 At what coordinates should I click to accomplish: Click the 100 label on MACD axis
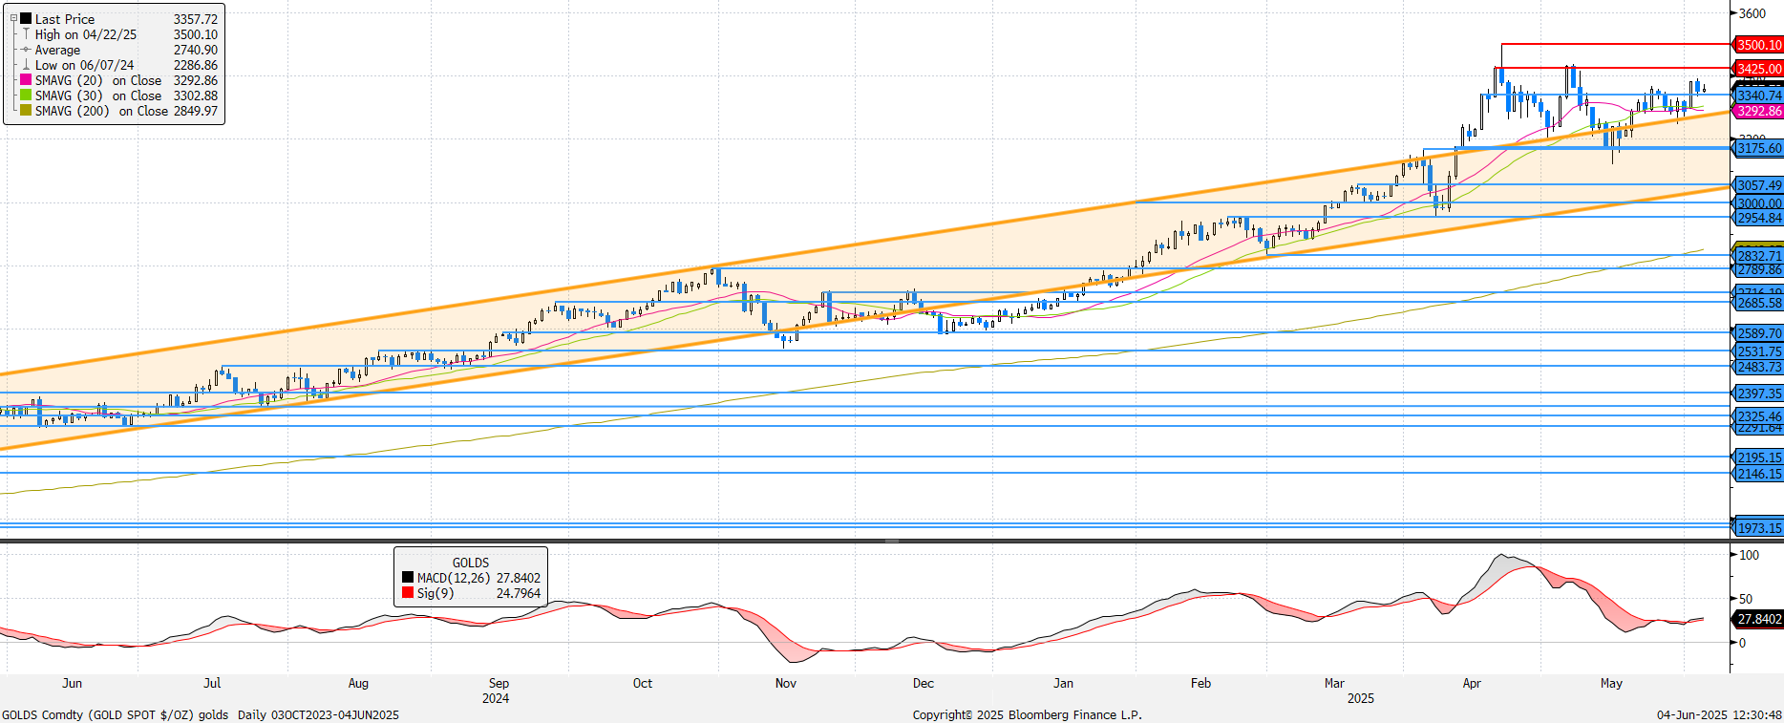(x=1749, y=555)
